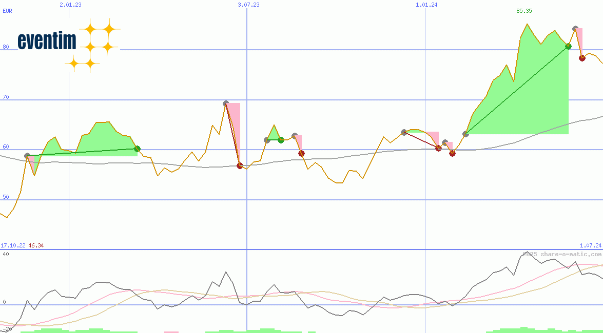603x333 pixels.
Task: Click the red marker just below the 80 line
Action: (582, 58)
